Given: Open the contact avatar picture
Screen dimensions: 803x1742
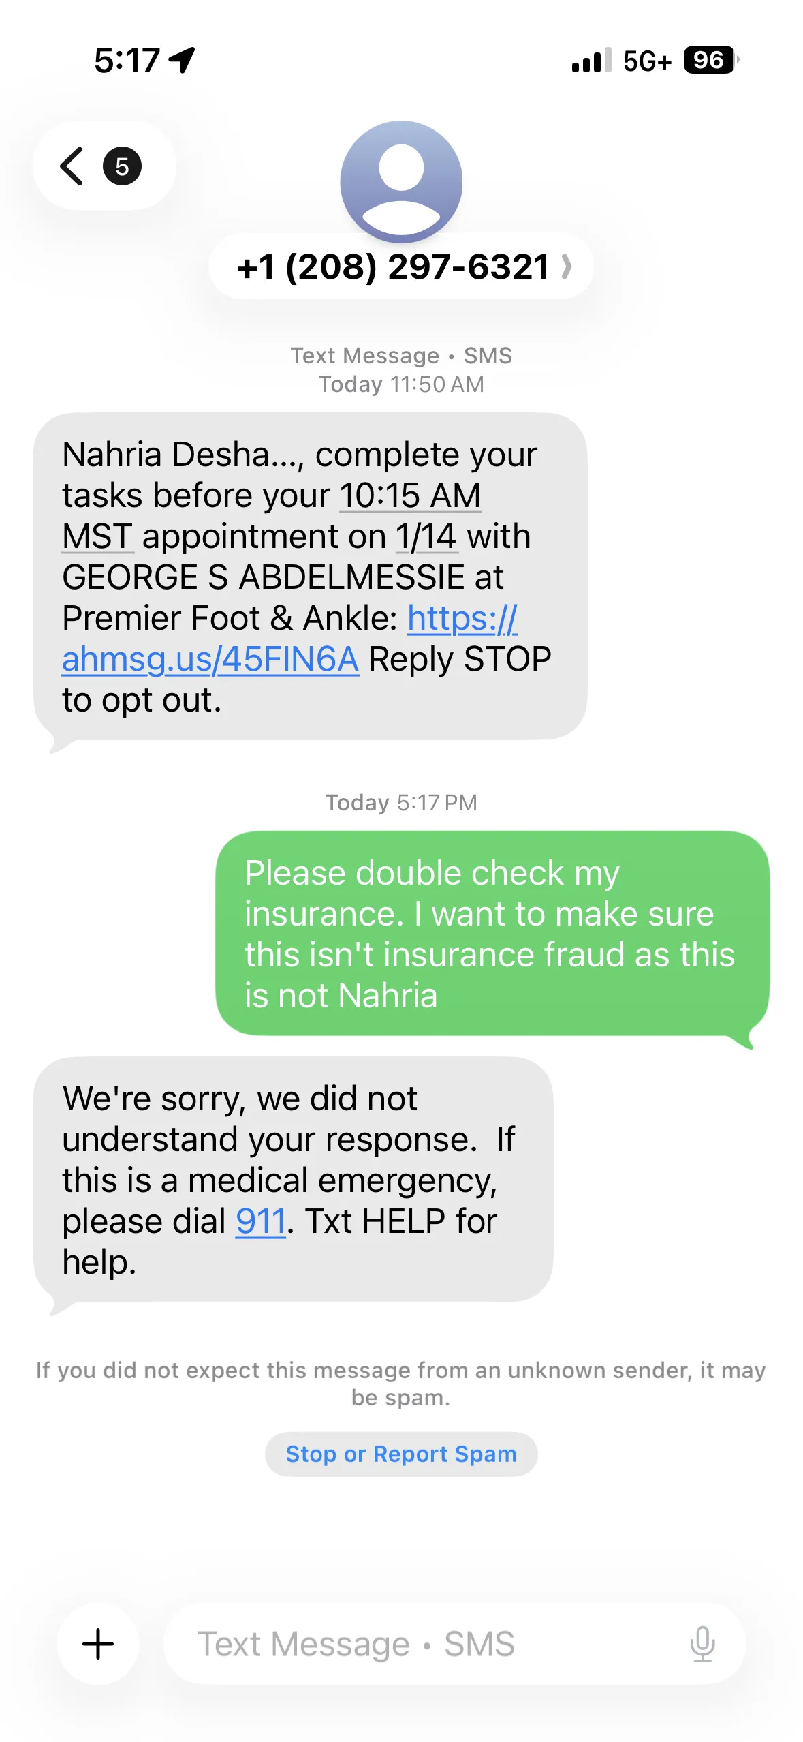Looking at the screenshot, I should (401, 181).
